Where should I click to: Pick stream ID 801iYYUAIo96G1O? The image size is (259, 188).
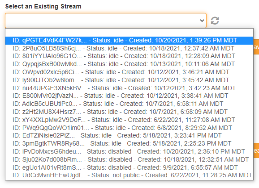[x=129, y=56]
